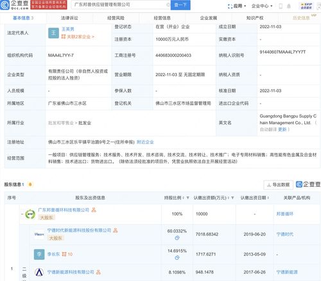Open 宁德时代新能源科技股份有限公司 link
Screen dimensions: 321x281
tap(79, 230)
